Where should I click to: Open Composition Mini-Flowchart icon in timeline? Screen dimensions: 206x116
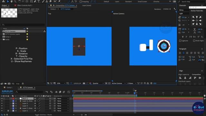tap(47, 92)
